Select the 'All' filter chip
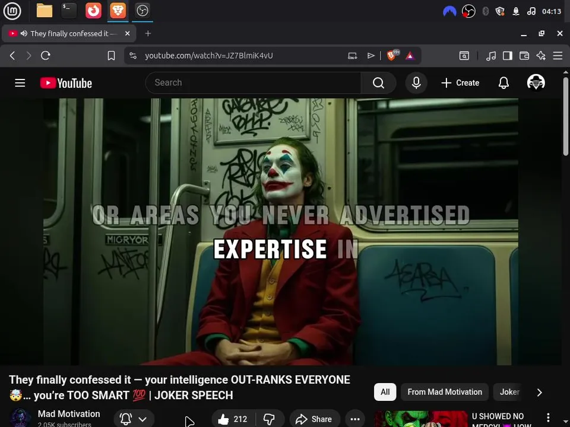Viewport: 570px width, 427px height. pyautogui.click(x=385, y=392)
